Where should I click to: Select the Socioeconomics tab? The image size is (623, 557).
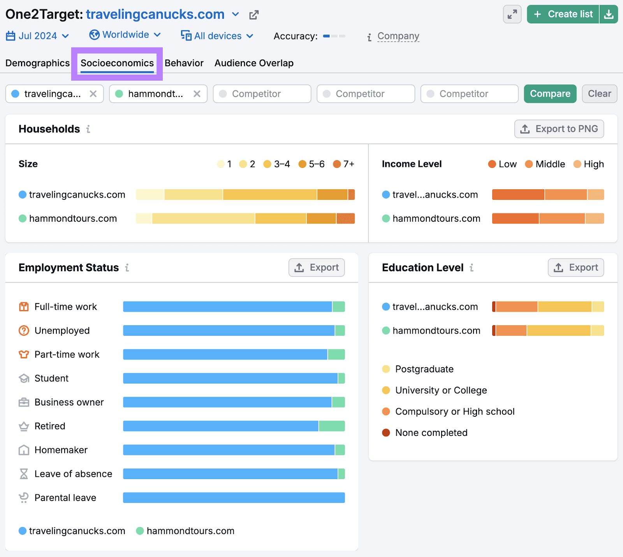coord(117,63)
